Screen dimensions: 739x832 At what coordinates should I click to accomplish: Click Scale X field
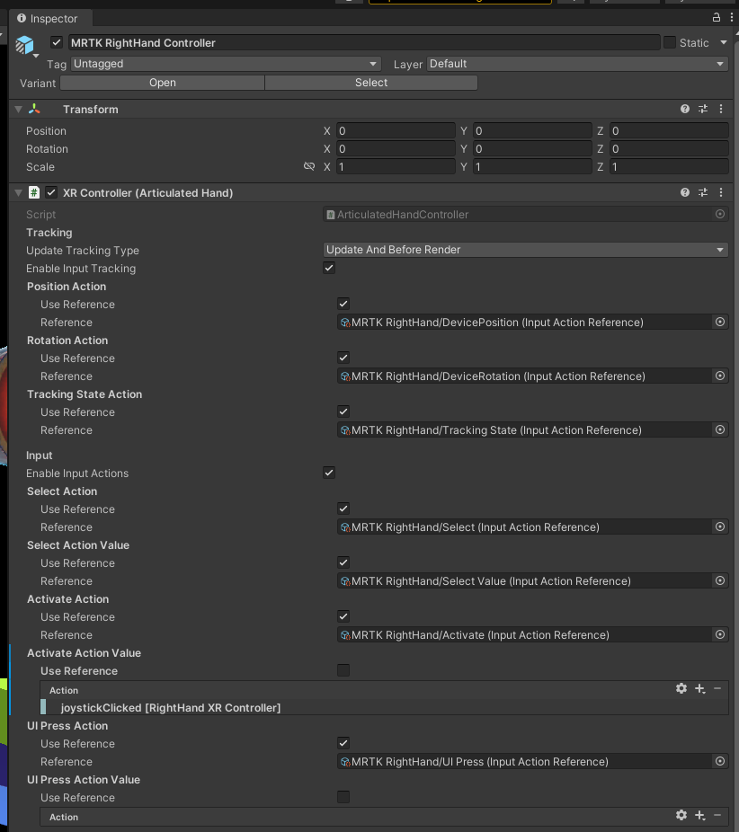(x=396, y=166)
